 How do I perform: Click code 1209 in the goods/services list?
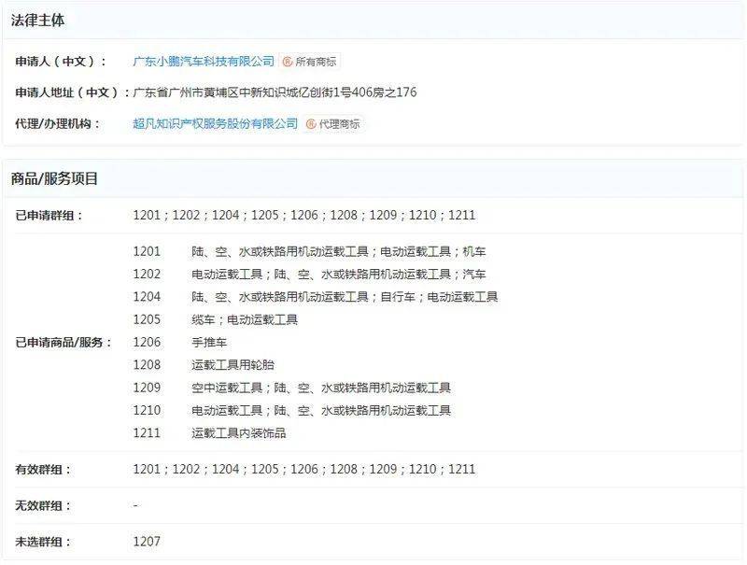coord(147,388)
